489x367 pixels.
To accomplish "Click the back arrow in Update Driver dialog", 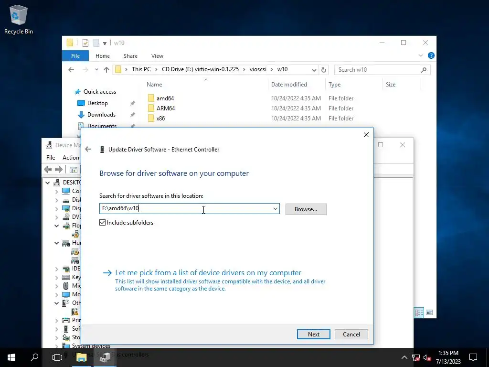I will tap(88, 150).
